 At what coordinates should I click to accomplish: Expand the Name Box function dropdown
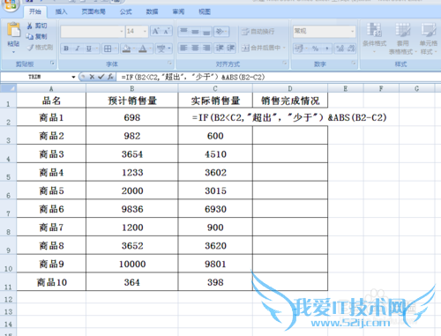coord(73,77)
